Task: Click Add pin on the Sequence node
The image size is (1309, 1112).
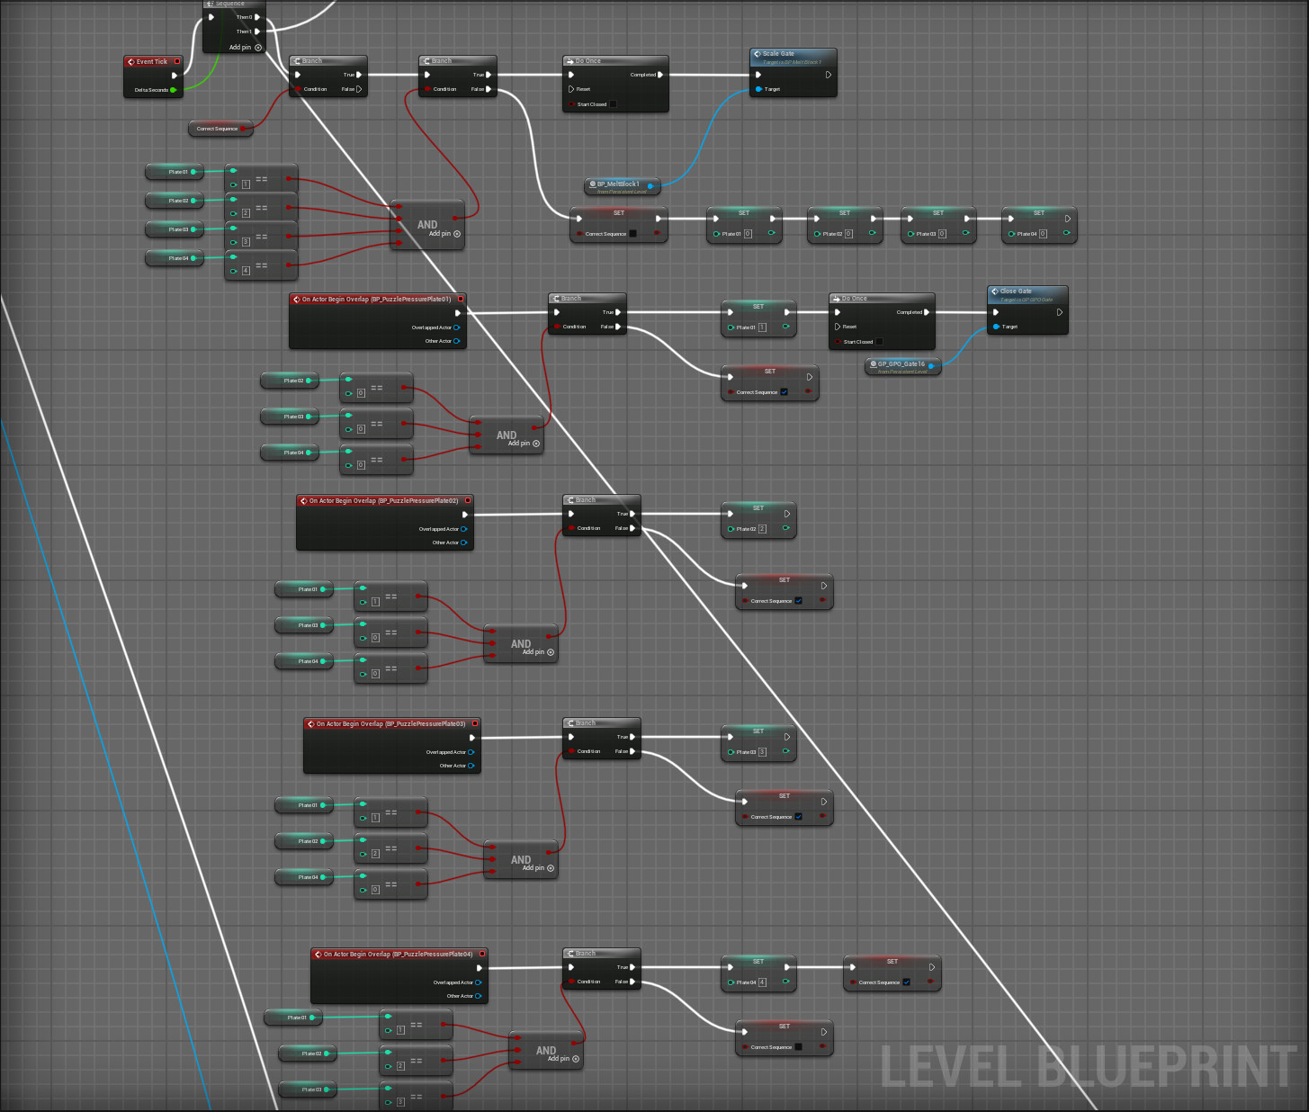Action: coord(246,47)
